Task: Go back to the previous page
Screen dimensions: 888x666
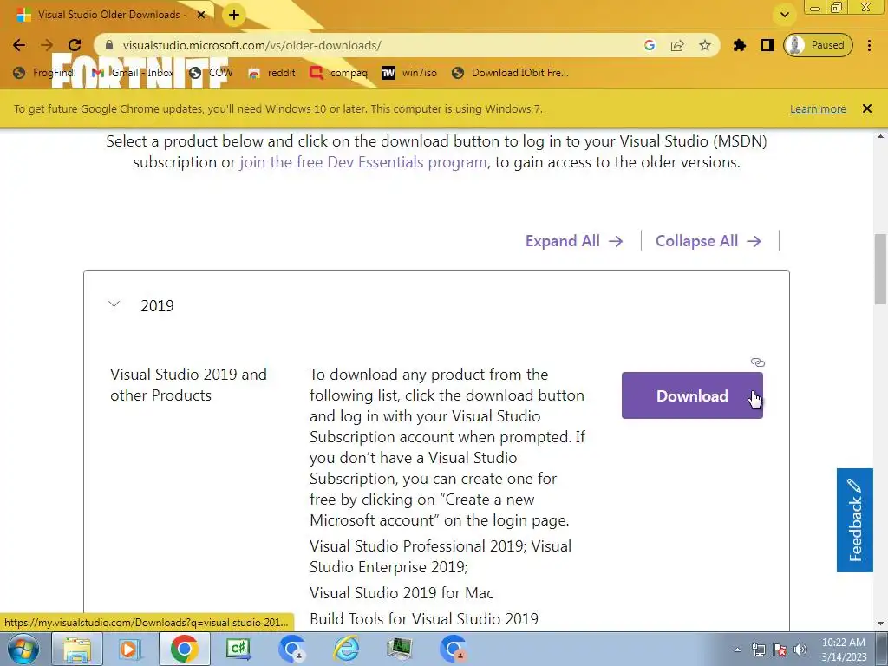Action: pyautogui.click(x=19, y=45)
